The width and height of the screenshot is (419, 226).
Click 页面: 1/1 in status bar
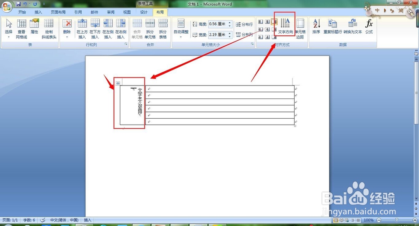click(10, 220)
